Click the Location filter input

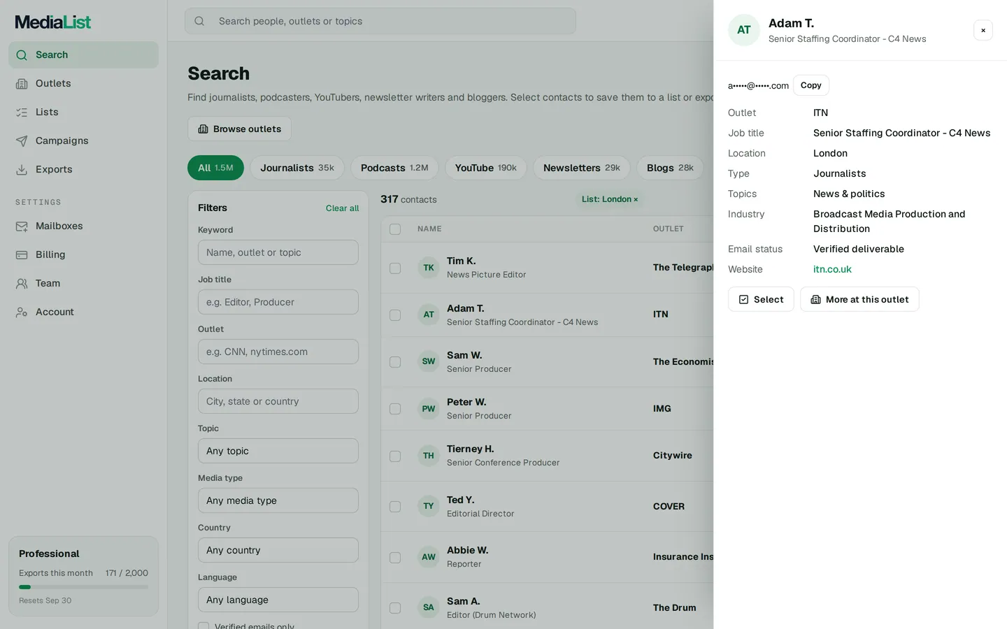click(x=278, y=401)
